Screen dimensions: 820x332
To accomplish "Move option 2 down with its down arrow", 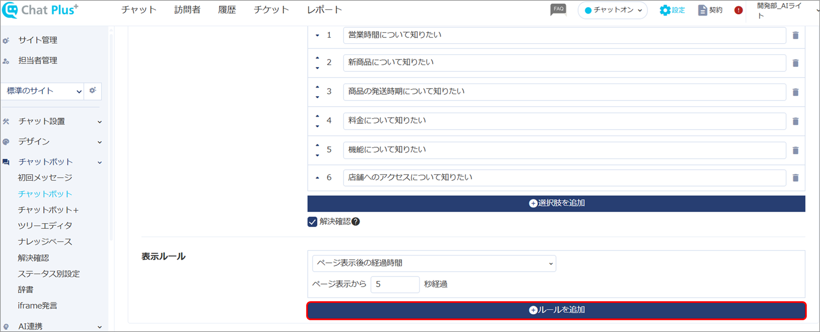I will (x=317, y=68).
